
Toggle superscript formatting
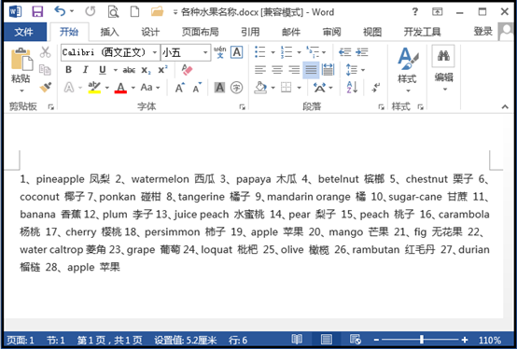pos(162,70)
